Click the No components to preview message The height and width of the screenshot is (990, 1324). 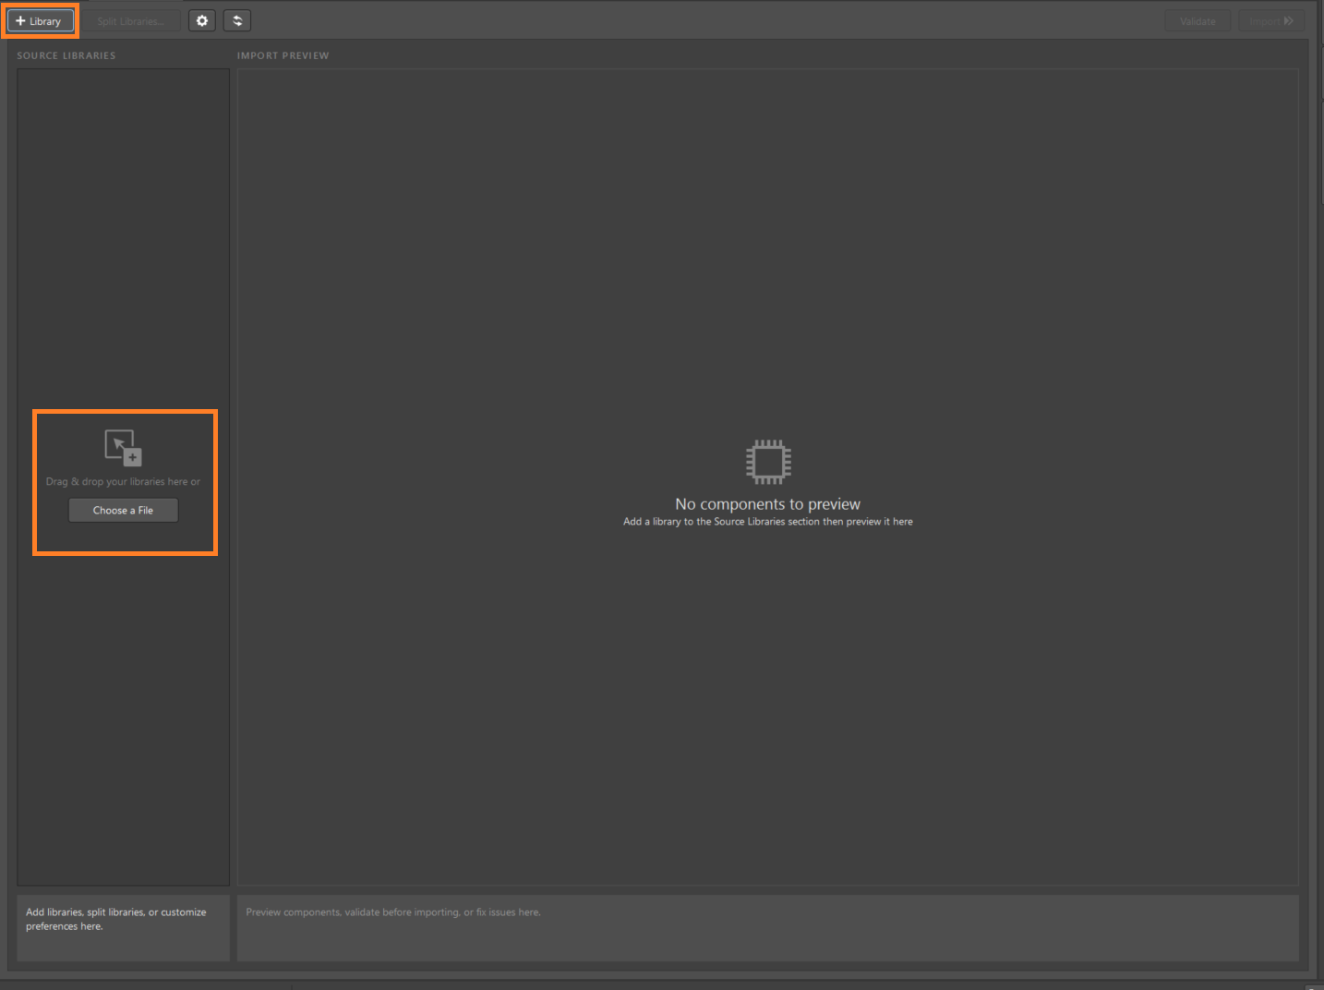point(767,503)
